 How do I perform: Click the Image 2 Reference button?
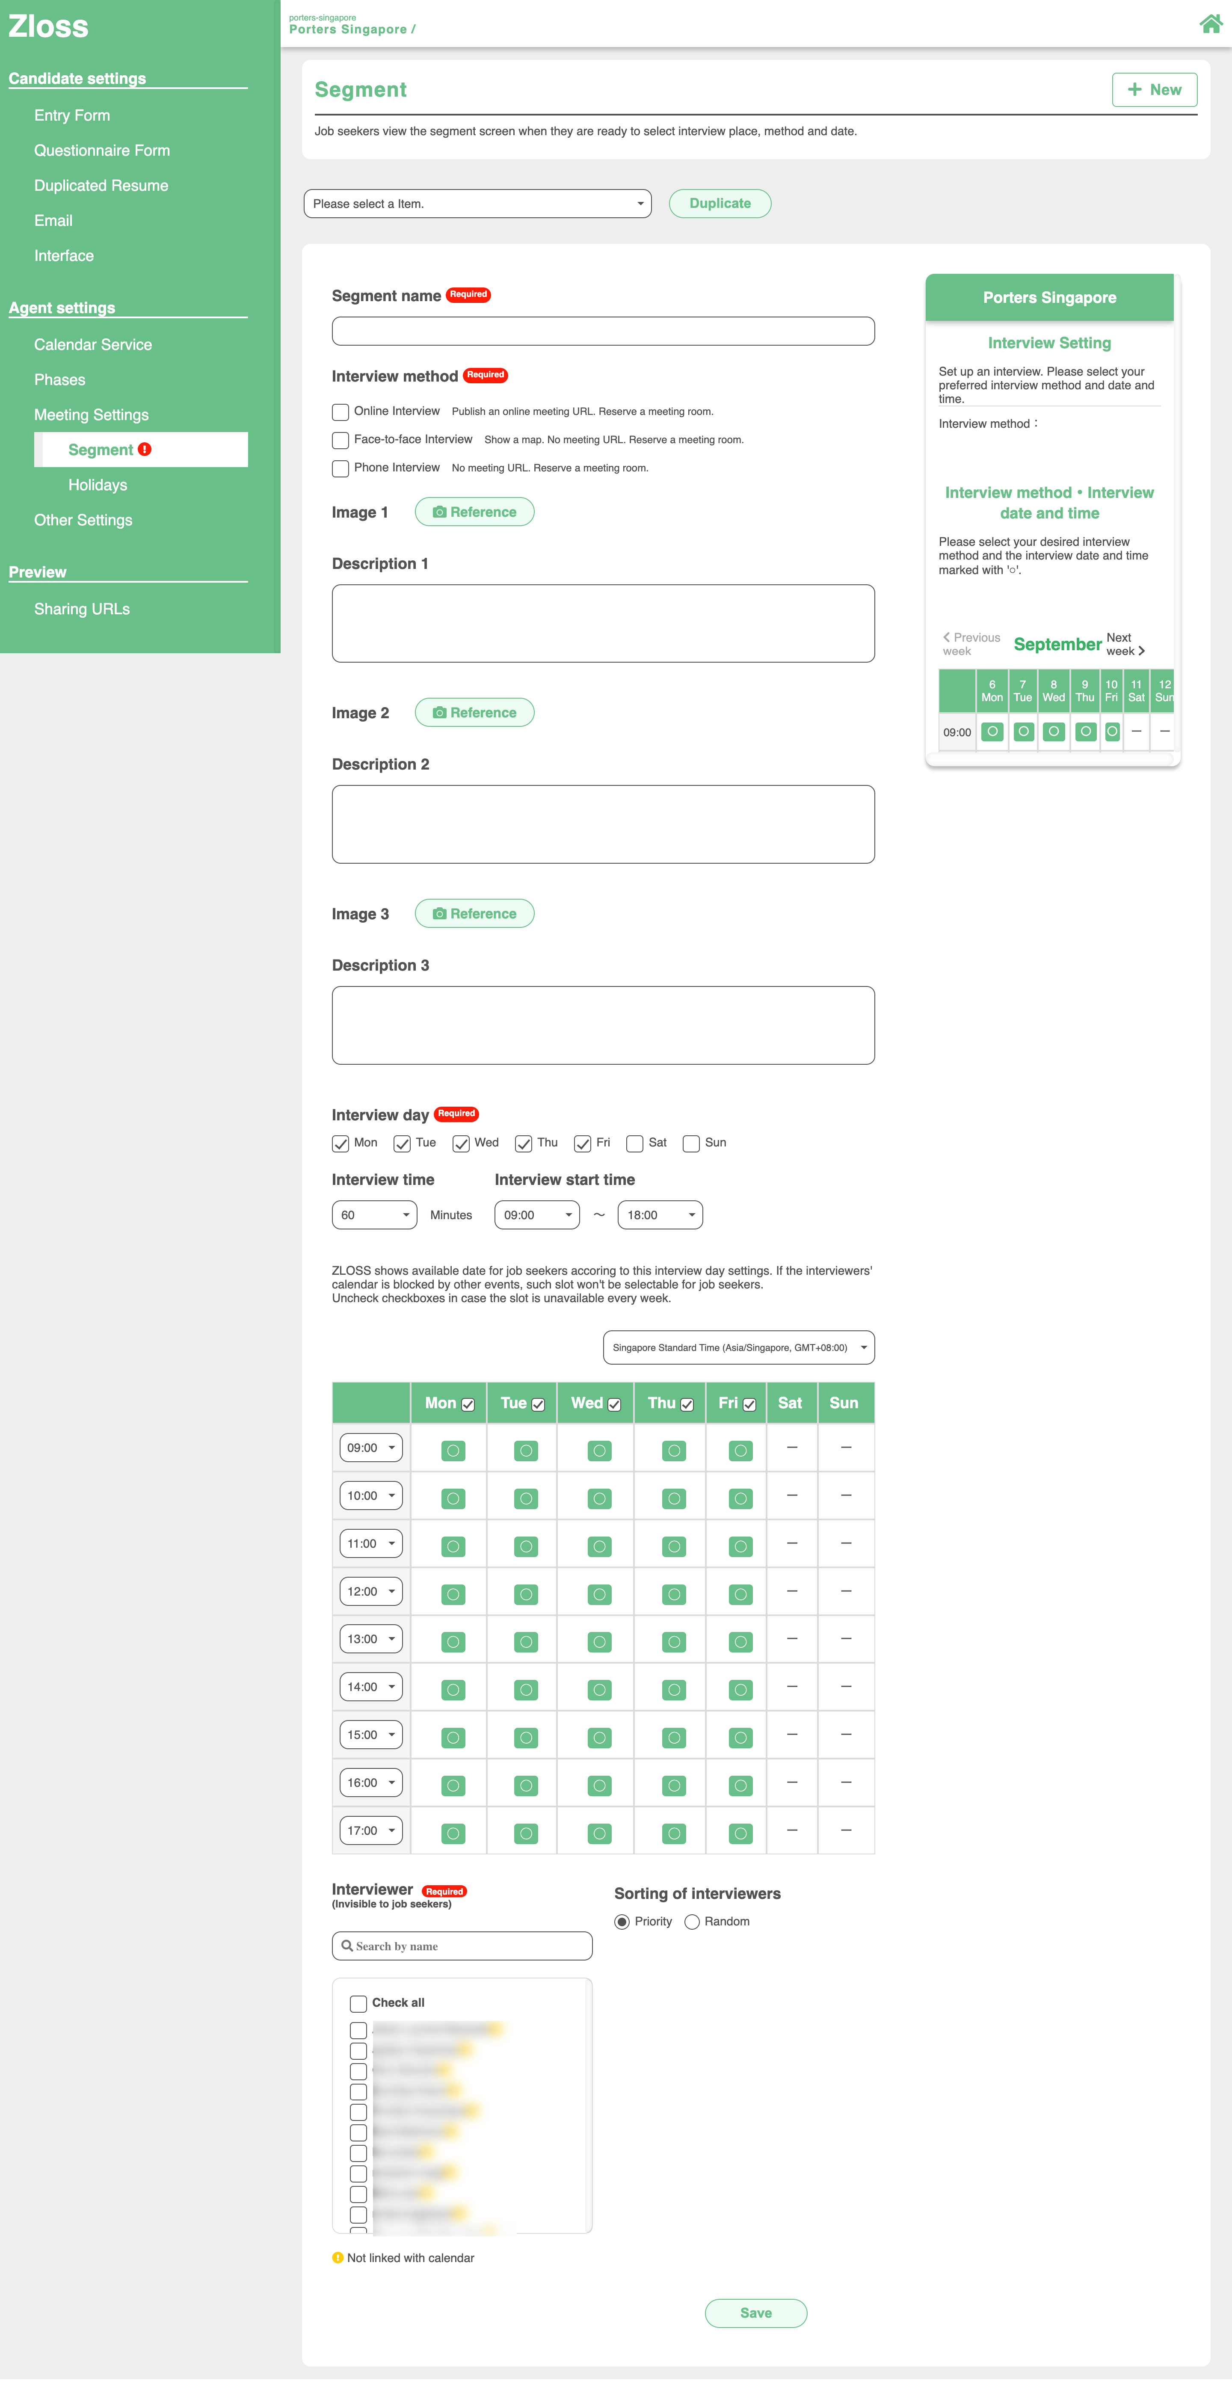point(474,713)
